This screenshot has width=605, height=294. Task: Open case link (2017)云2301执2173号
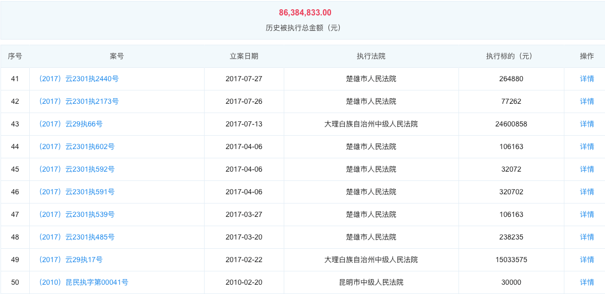78,101
